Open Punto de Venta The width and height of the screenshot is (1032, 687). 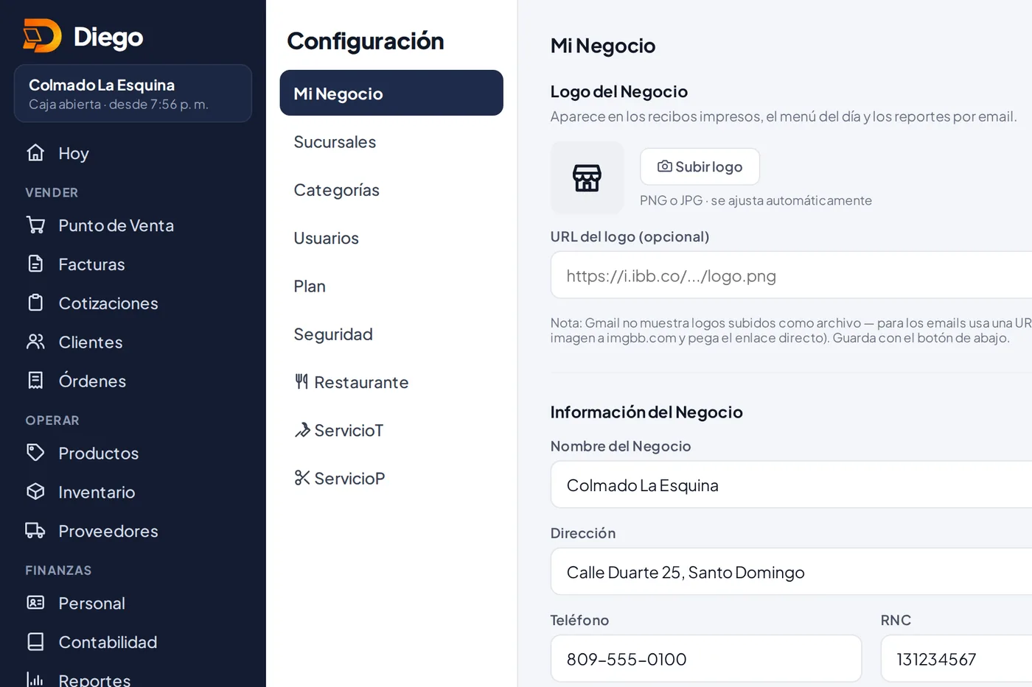point(133,225)
